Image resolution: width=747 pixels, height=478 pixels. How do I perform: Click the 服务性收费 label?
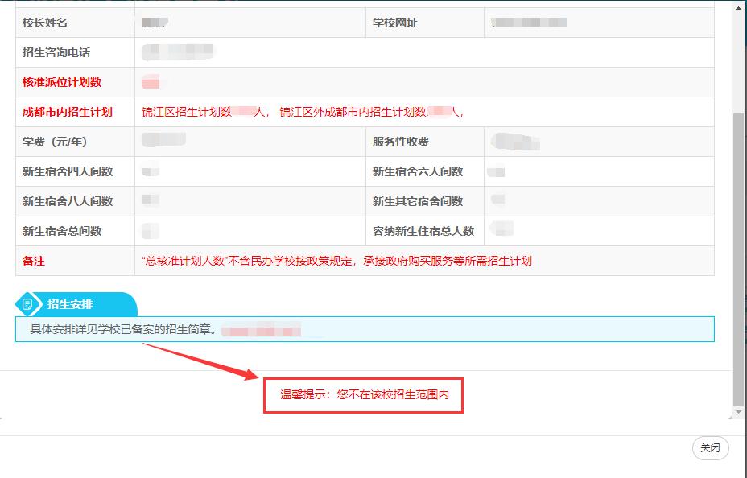401,142
